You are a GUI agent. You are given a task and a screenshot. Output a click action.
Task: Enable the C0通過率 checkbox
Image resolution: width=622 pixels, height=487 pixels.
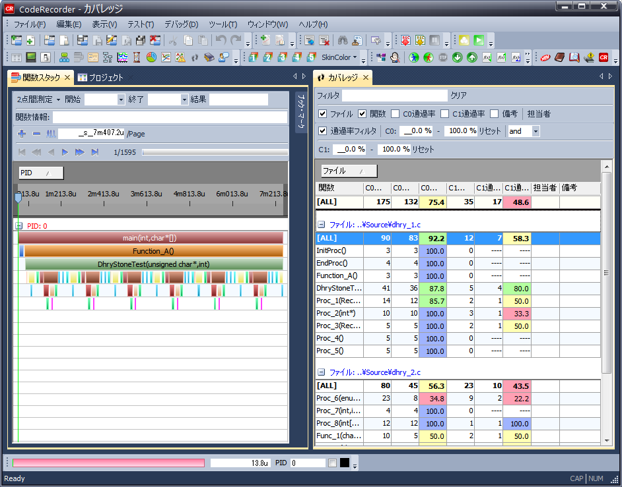[395, 114]
